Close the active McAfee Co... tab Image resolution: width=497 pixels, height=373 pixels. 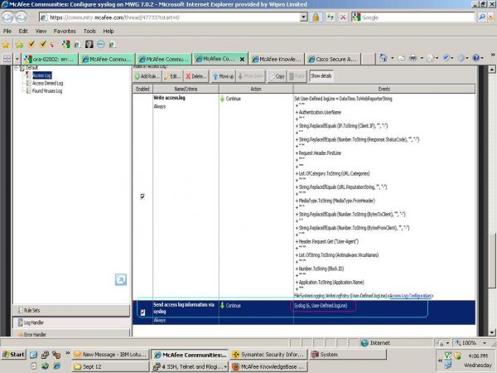click(242, 59)
